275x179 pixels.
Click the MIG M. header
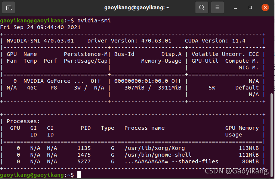click(x=248, y=67)
